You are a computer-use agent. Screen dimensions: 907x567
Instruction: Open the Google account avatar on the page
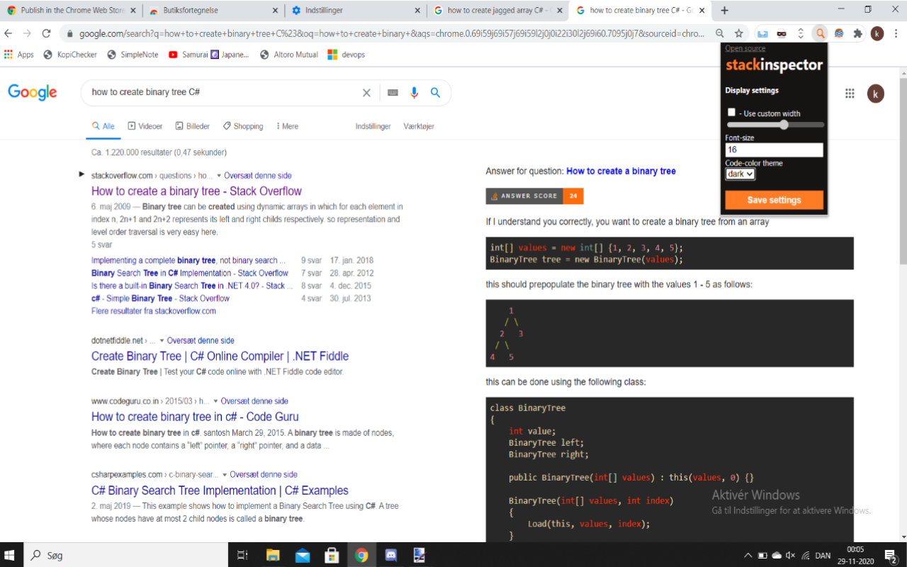(876, 94)
